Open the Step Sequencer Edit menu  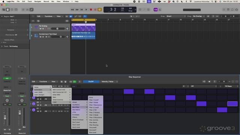click(x=33, y=82)
